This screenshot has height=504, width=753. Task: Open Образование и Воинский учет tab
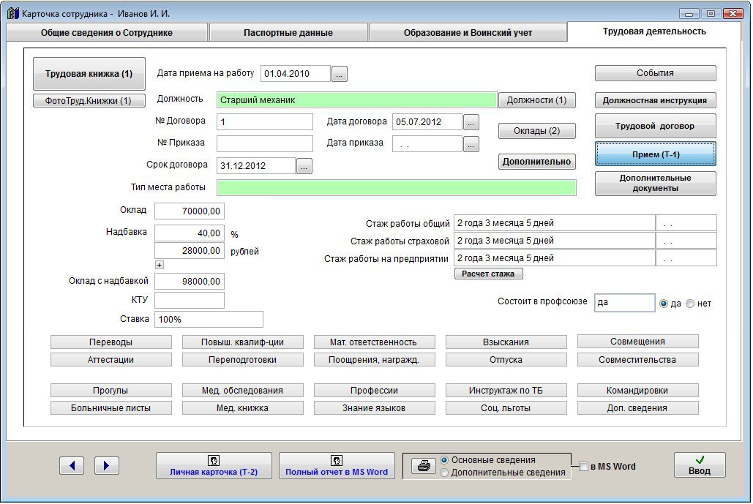click(x=468, y=33)
